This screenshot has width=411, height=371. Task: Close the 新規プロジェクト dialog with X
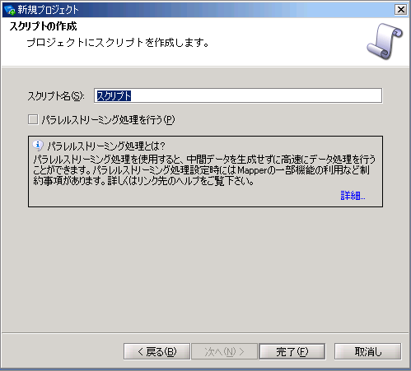pyautogui.click(x=400, y=10)
